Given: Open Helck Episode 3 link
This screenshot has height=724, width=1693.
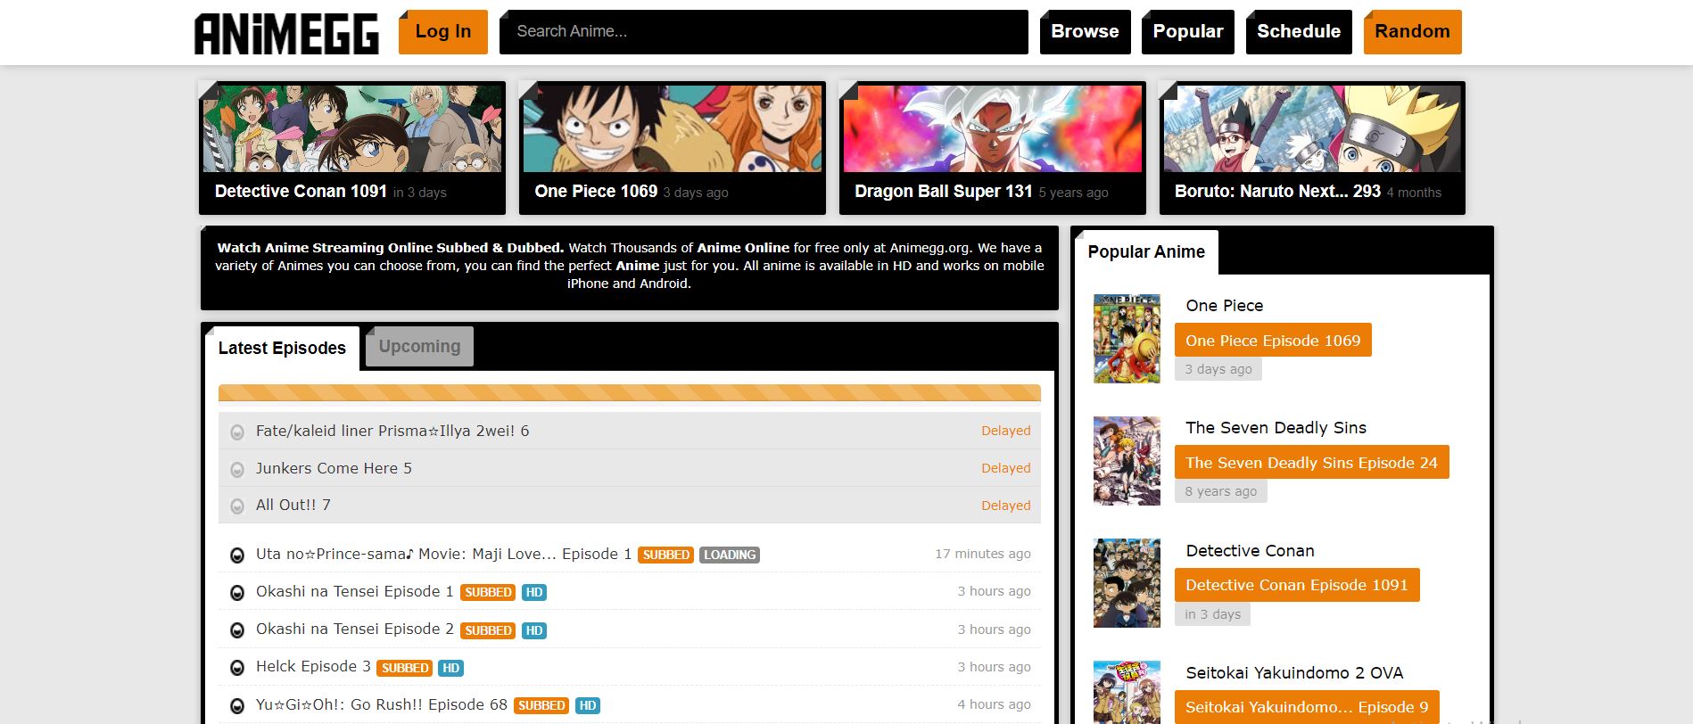Looking at the screenshot, I should (x=313, y=666).
